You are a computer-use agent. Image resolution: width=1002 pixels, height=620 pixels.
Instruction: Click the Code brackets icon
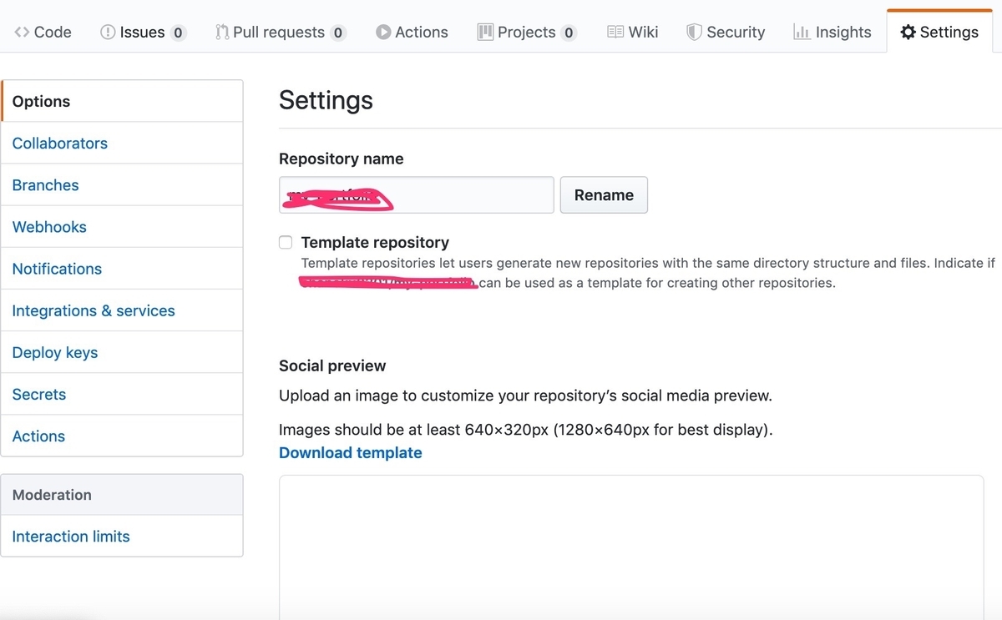click(x=22, y=33)
